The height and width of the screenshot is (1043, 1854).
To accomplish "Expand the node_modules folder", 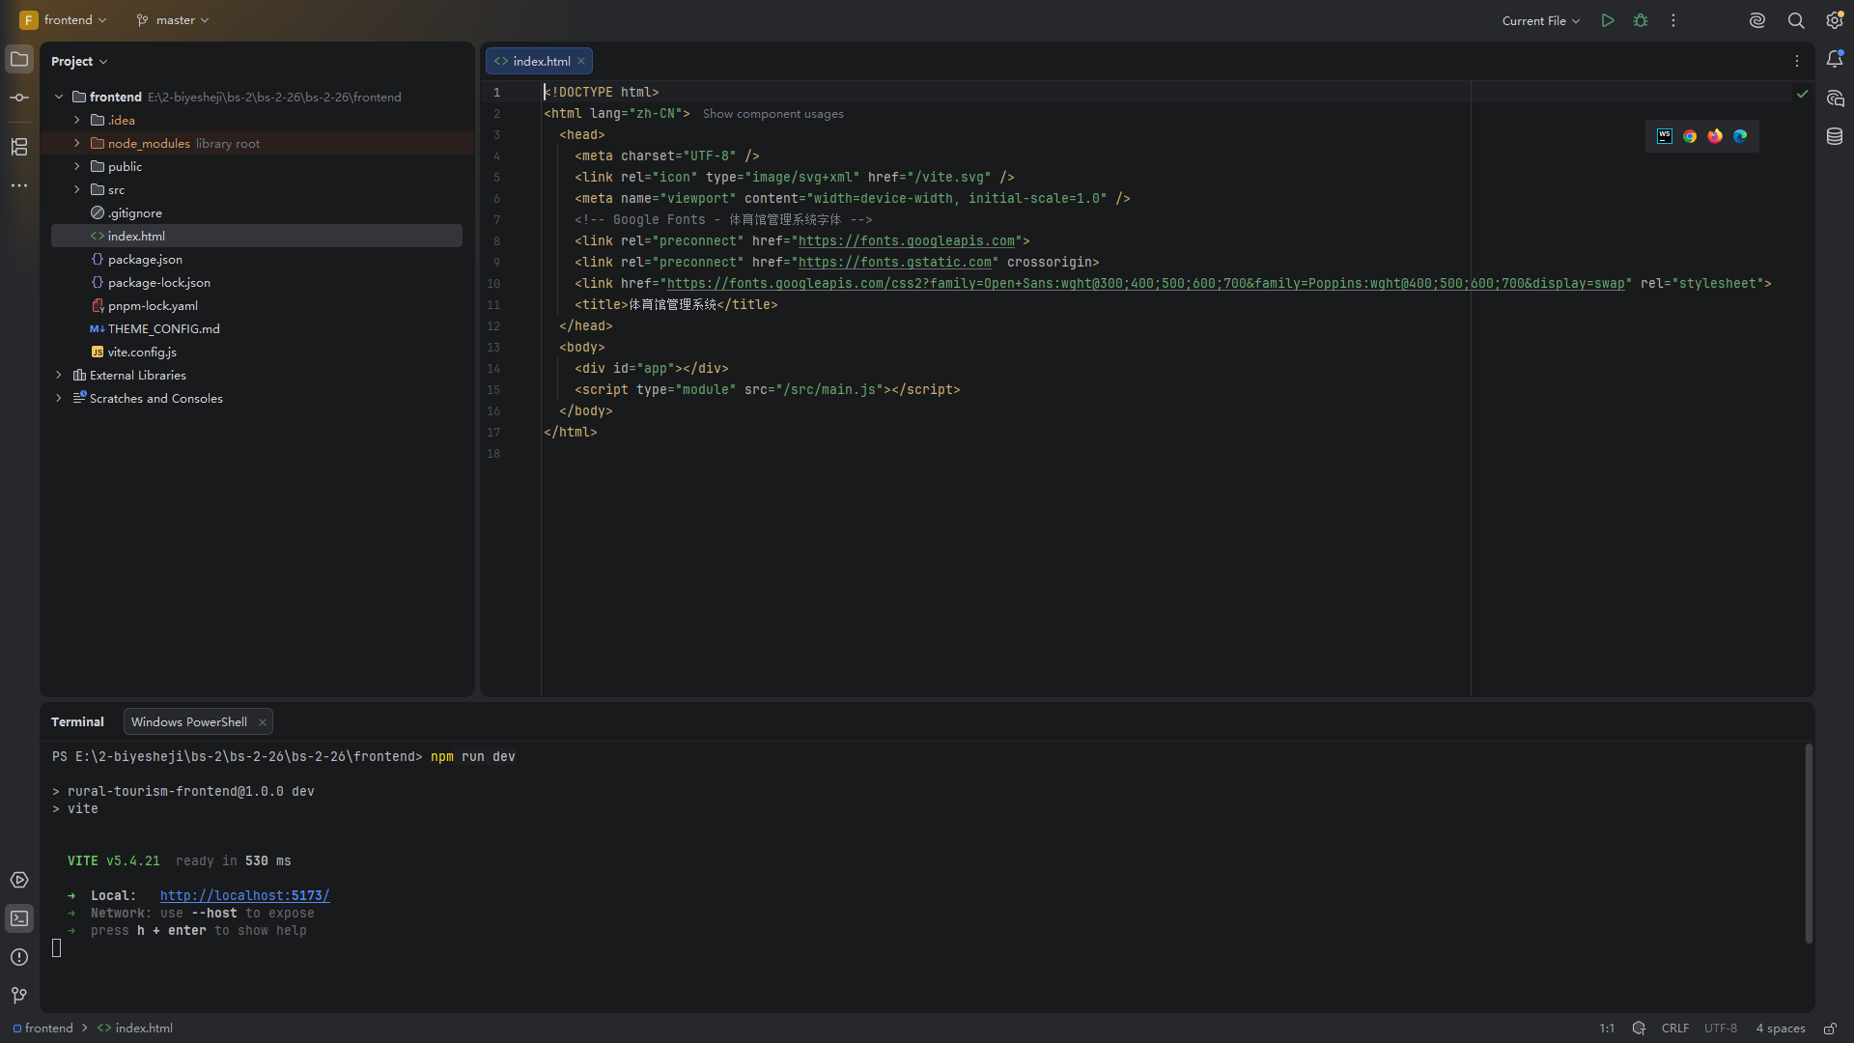I will 77,143.
